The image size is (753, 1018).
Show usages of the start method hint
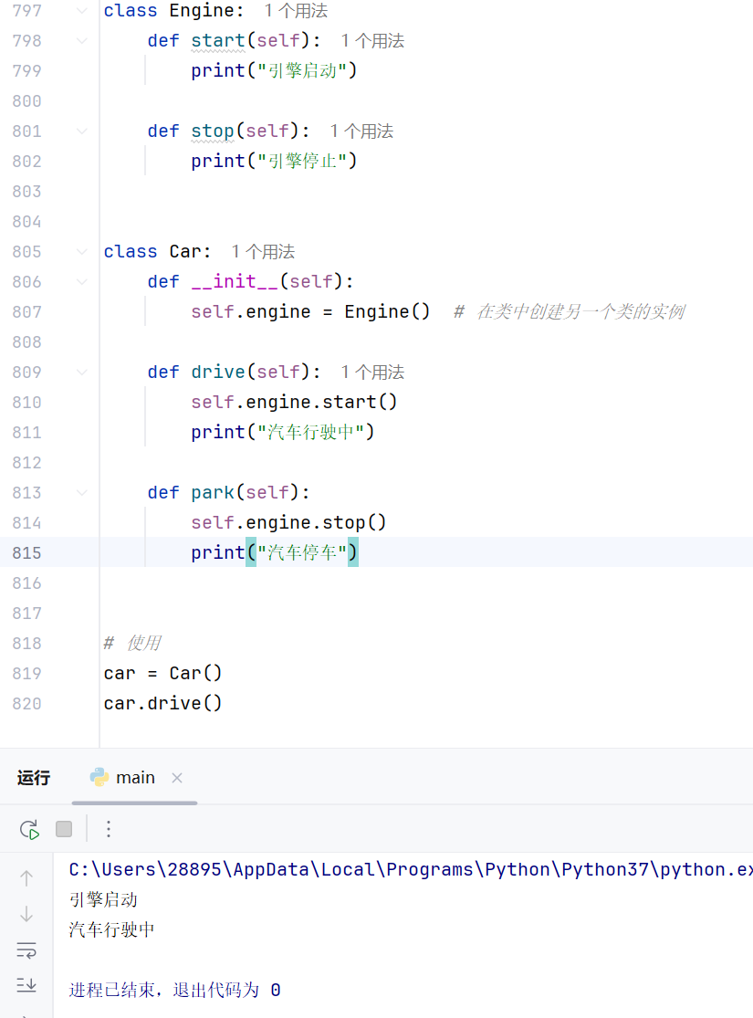[372, 41]
